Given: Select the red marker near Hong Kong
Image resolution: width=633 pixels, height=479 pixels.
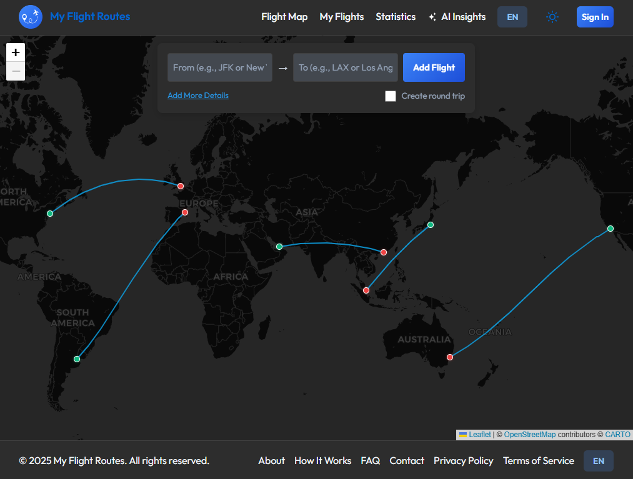Looking at the screenshot, I should [x=383, y=252].
